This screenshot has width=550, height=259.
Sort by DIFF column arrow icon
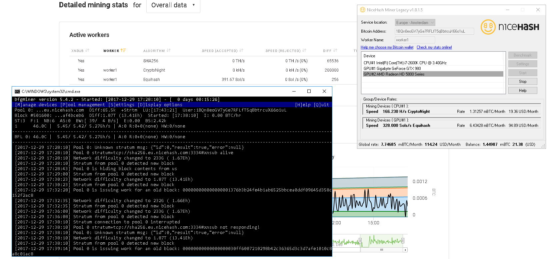point(335,51)
